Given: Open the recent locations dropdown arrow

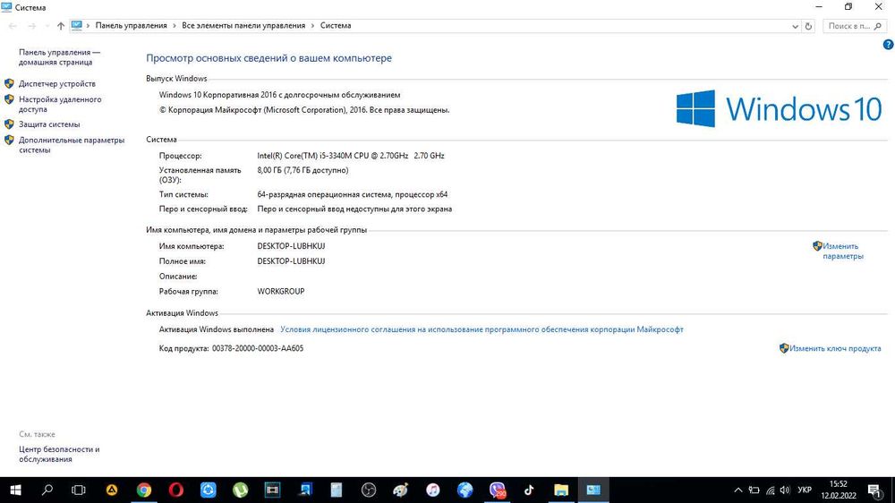Looking at the screenshot, I should 47,26.
